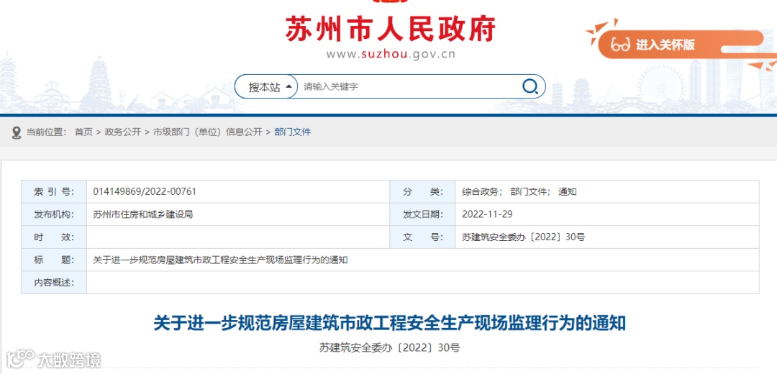
Task: Click the 苏州市人民政府 site title
Action: (x=390, y=29)
